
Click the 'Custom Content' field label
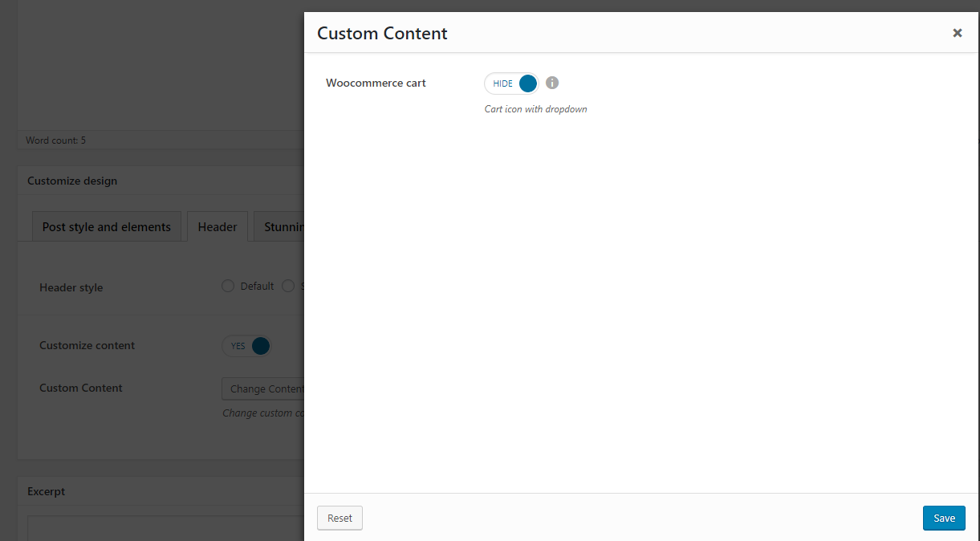pos(81,388)
